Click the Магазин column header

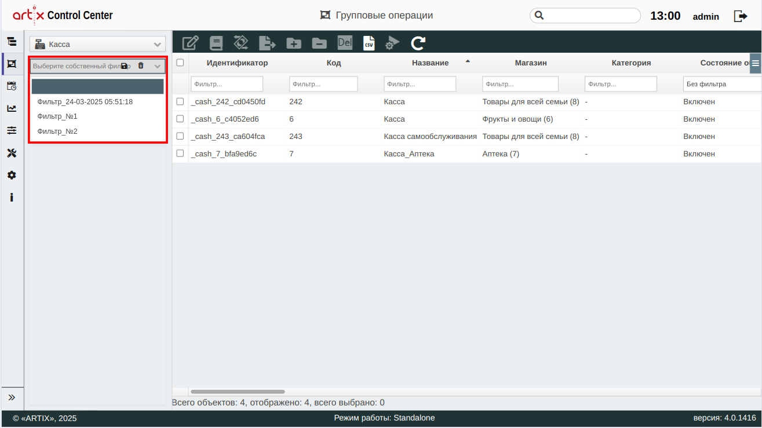tap(530, 63)
